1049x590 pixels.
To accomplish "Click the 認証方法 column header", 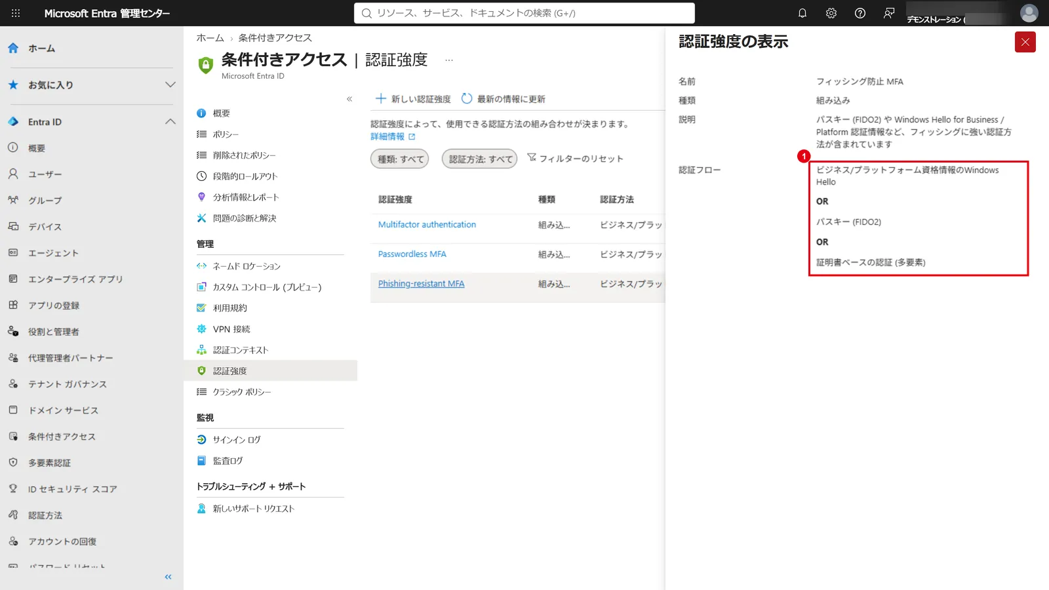I will tap(617, 199).
